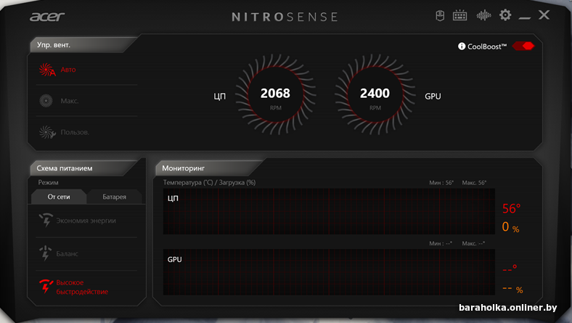572x323 pixels.
Task: Click the GPU fan gauge showing 2400 RPM
Action: tap(375, 95)
